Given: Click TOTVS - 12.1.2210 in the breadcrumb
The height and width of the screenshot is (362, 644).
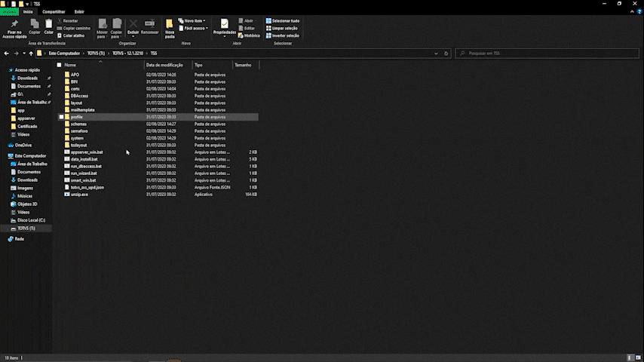Looking at the screenshot, I should (127, 54).
